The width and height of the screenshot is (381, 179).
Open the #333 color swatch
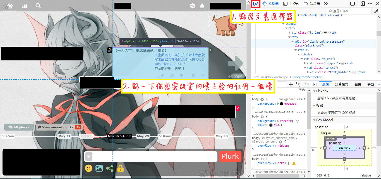point(271,125)
